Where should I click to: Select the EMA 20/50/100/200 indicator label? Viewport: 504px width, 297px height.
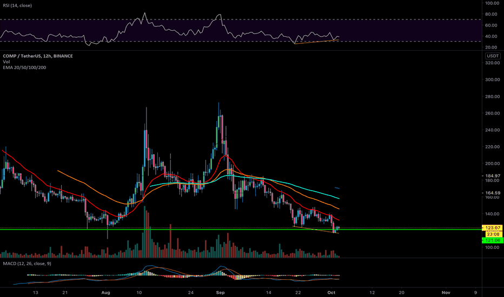[x=24, y=67]
